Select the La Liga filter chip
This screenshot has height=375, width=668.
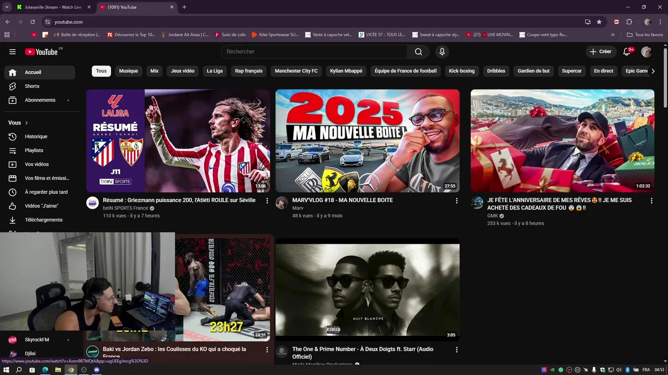click(x=214, y=71)
